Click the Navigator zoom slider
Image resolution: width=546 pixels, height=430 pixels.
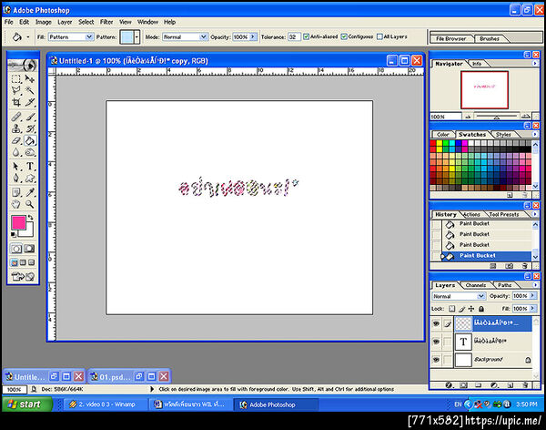pyautogui.click(x=497, y=117)
